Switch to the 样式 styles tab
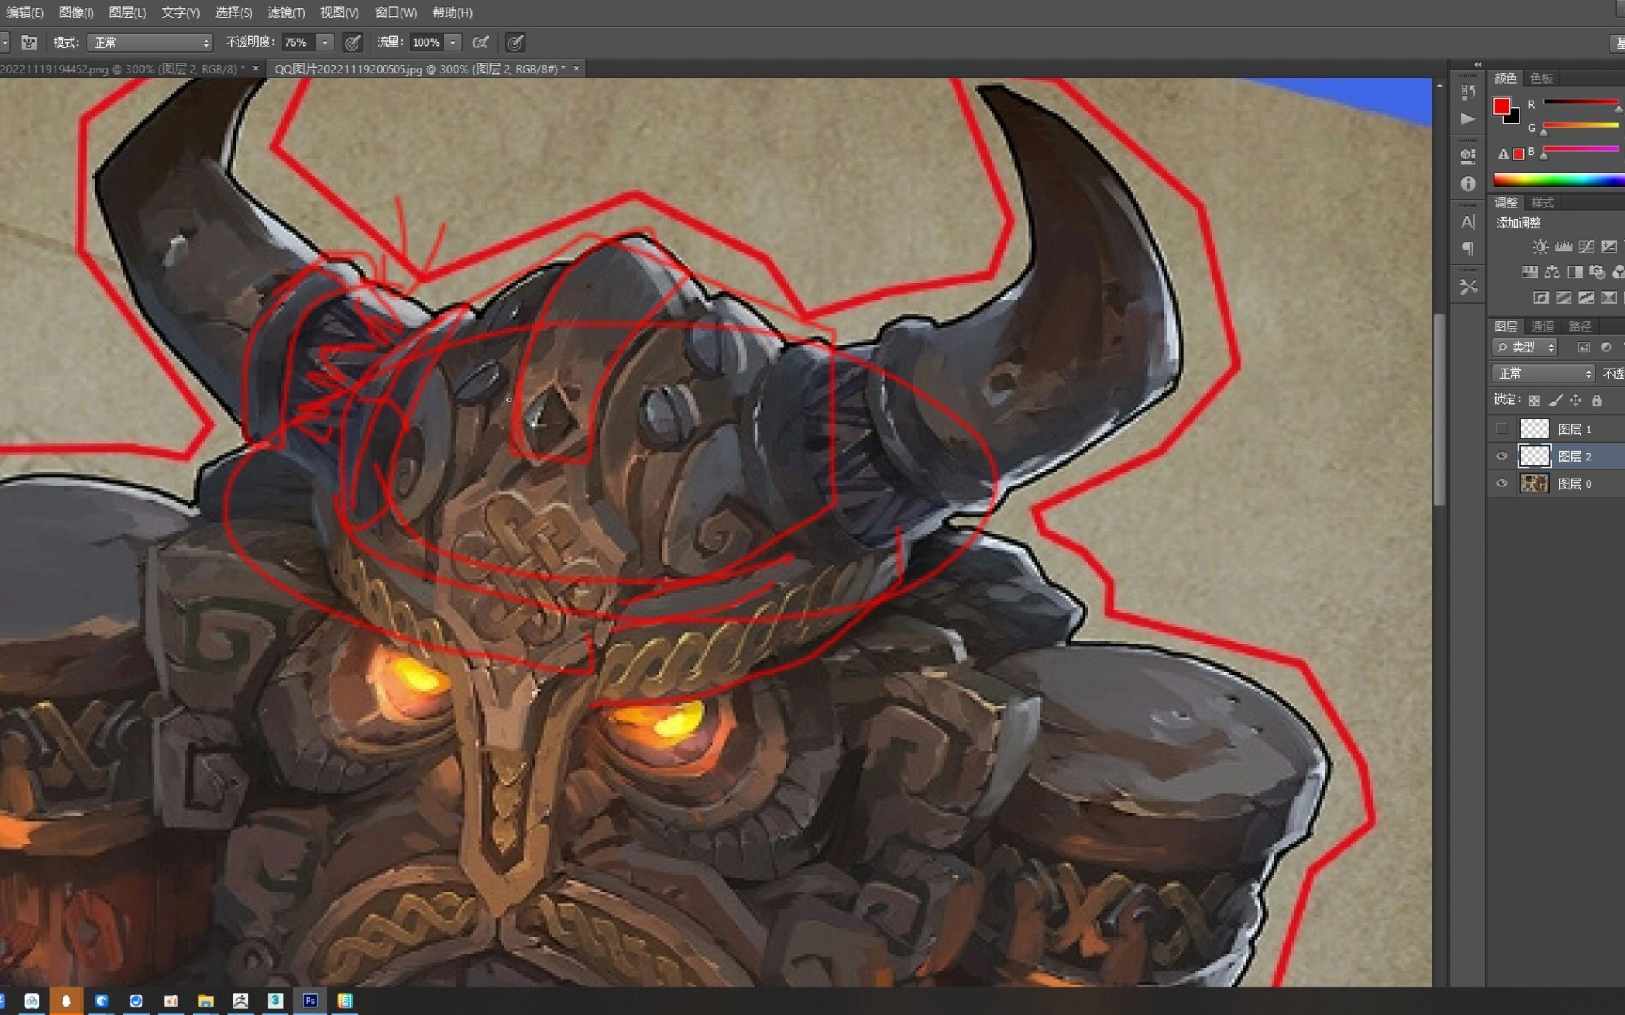The height and width of the screenshot is (1015, 1625). click(1542, 203)
